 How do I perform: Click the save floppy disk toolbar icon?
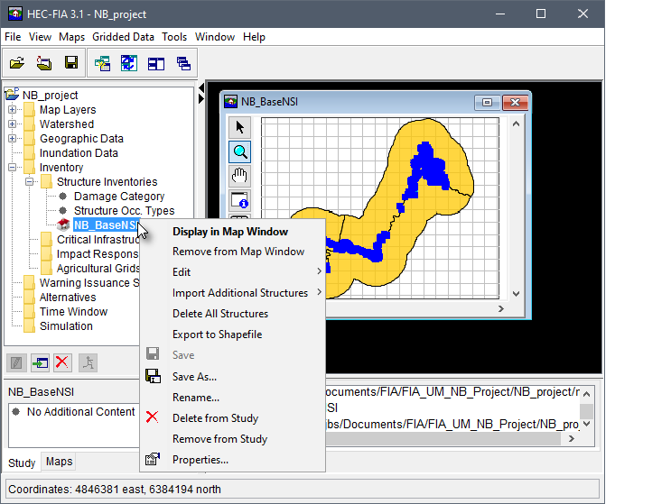70,63
